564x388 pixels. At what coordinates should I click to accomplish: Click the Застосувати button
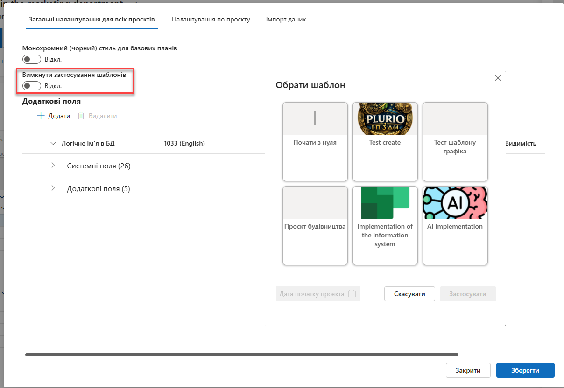pyautogui.click(x=468, y=294)
